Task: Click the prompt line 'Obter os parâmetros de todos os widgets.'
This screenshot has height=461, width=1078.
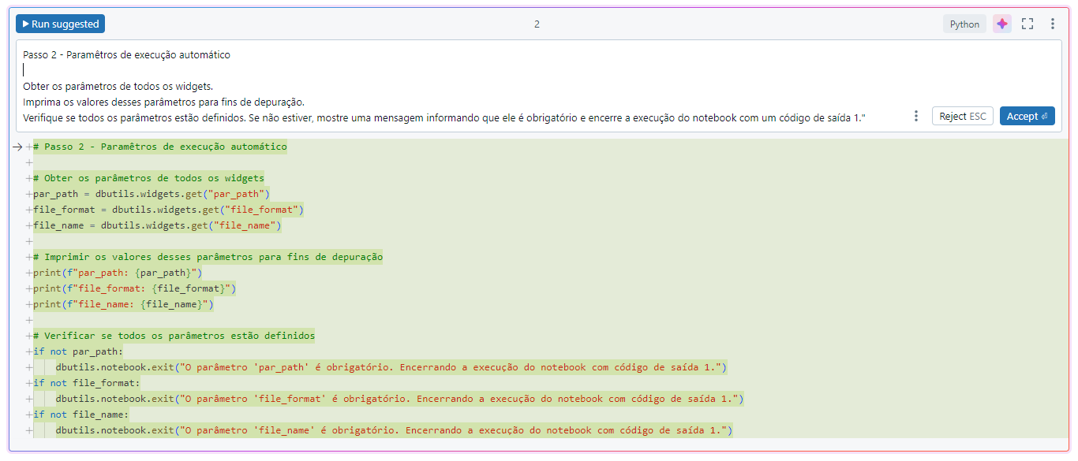Action: click(x=118, y=86)
